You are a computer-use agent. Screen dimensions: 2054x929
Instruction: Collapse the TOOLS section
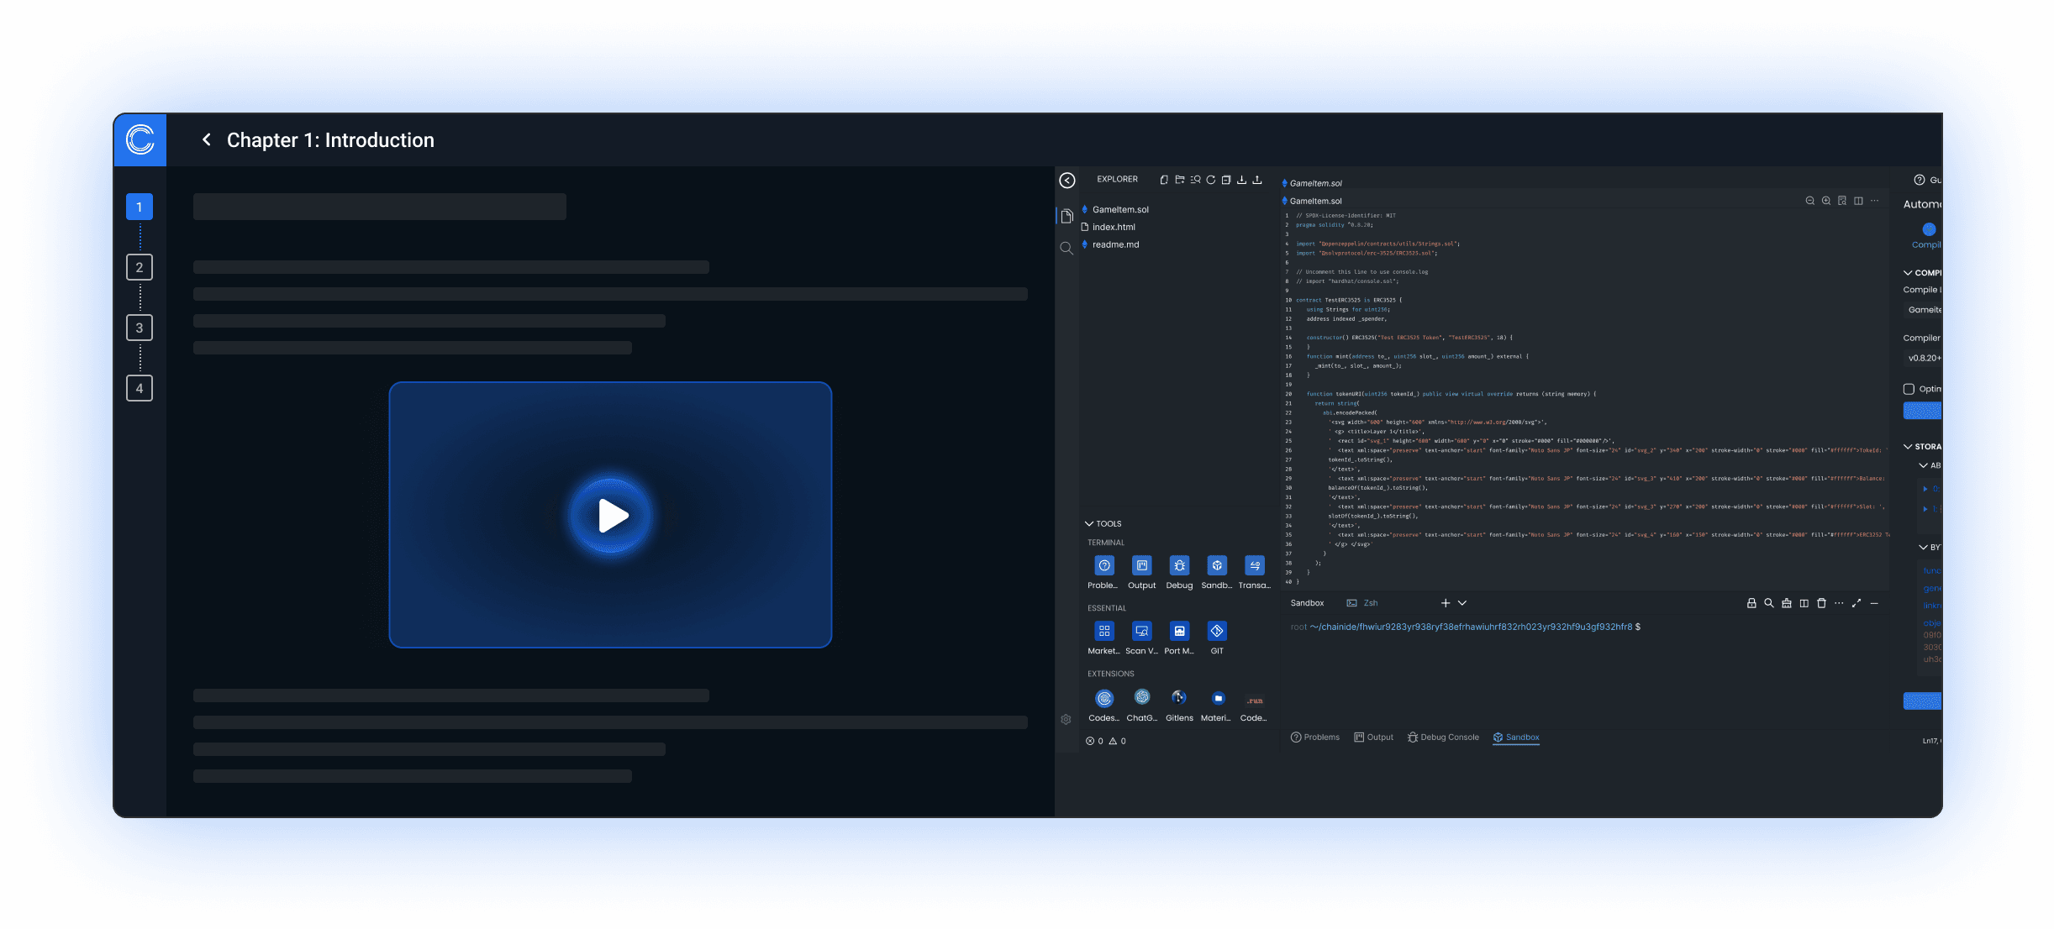click(x=1089, y=524)
